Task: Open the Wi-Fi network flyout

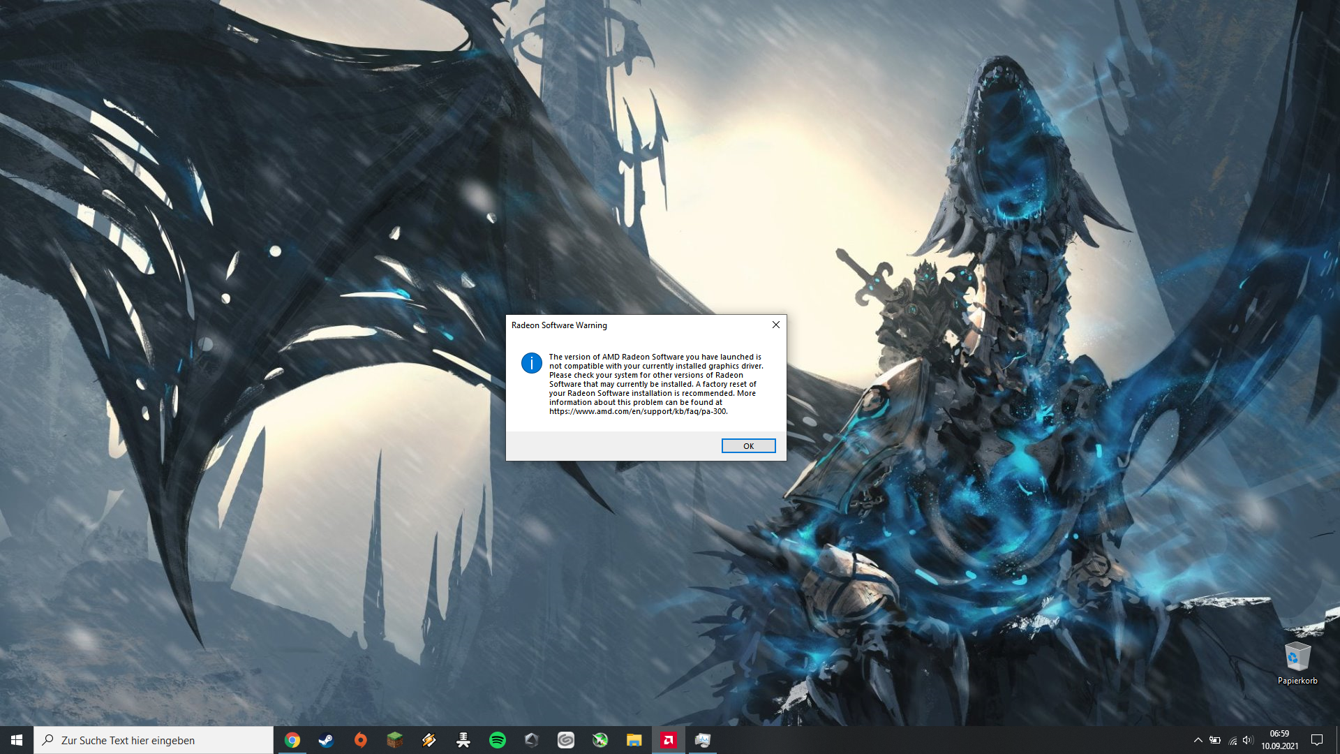Action: 1233,740
